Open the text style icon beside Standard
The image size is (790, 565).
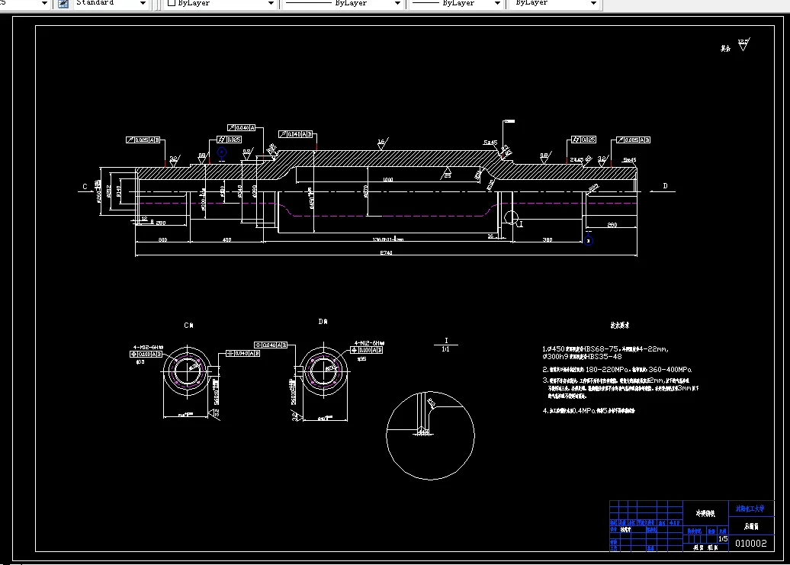pos(63,4)
